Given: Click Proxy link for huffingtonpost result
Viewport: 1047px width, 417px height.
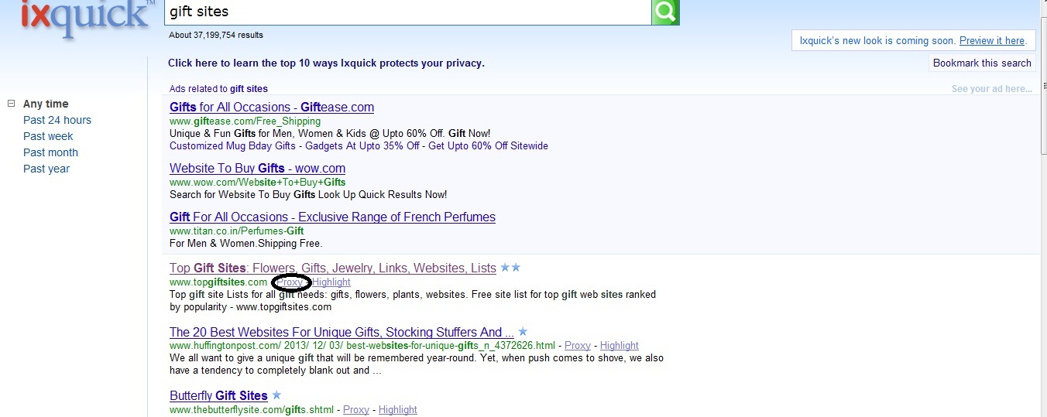Looking at the screenshot, I should pos(578,346).
